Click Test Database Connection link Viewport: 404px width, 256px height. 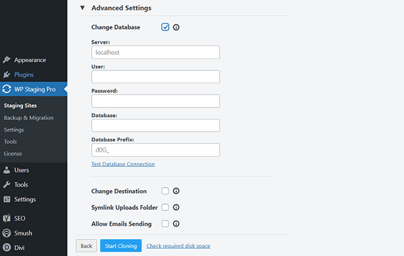[x=123, y=164]
